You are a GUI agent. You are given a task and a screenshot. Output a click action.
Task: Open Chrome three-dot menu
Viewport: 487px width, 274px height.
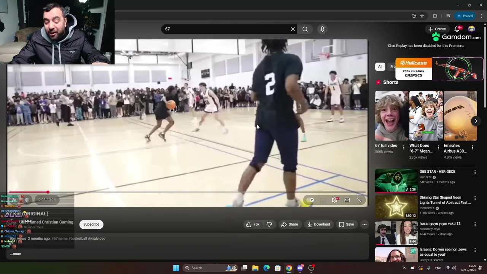(x=481, y=16)
